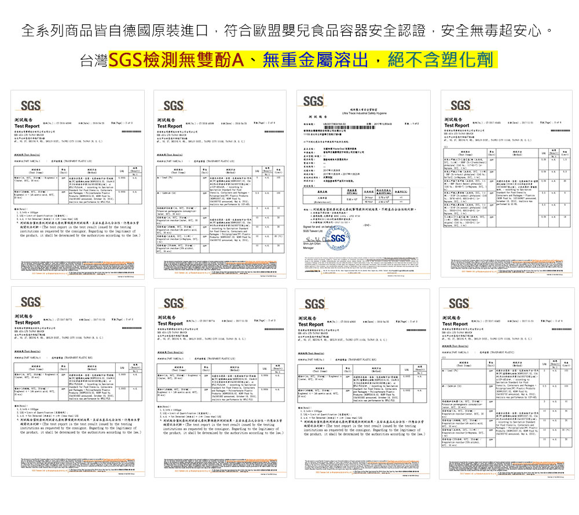This screenshot has height=515, width=579.
Task: Open the fourth bottom-row SGS report with long table
Action: coord(507,383)
